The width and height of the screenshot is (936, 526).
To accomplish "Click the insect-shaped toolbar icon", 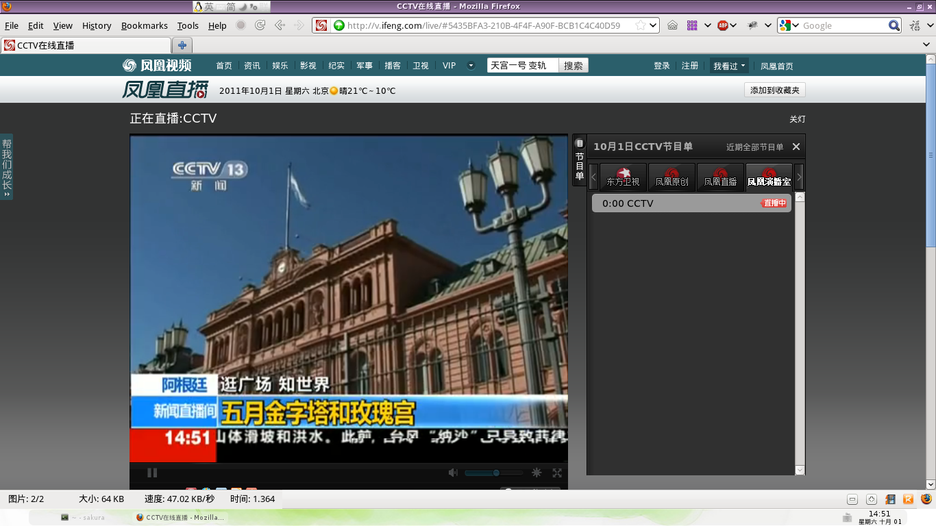I will pyautogui.click(x=752, y=25).
